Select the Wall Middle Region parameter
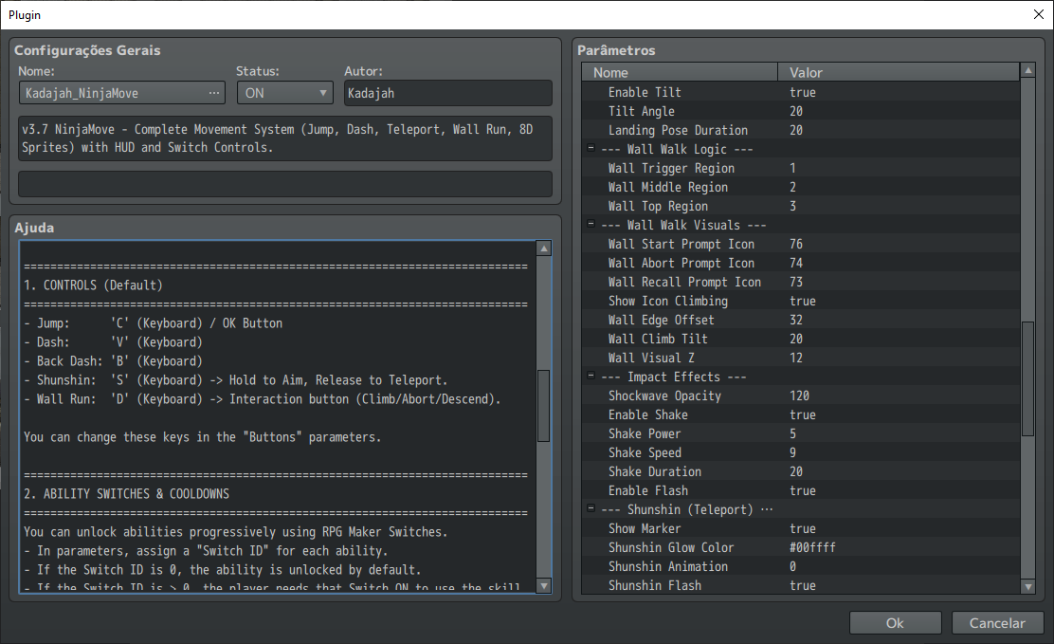Viewport: 1054px width, 644px height. click(801, 187)
